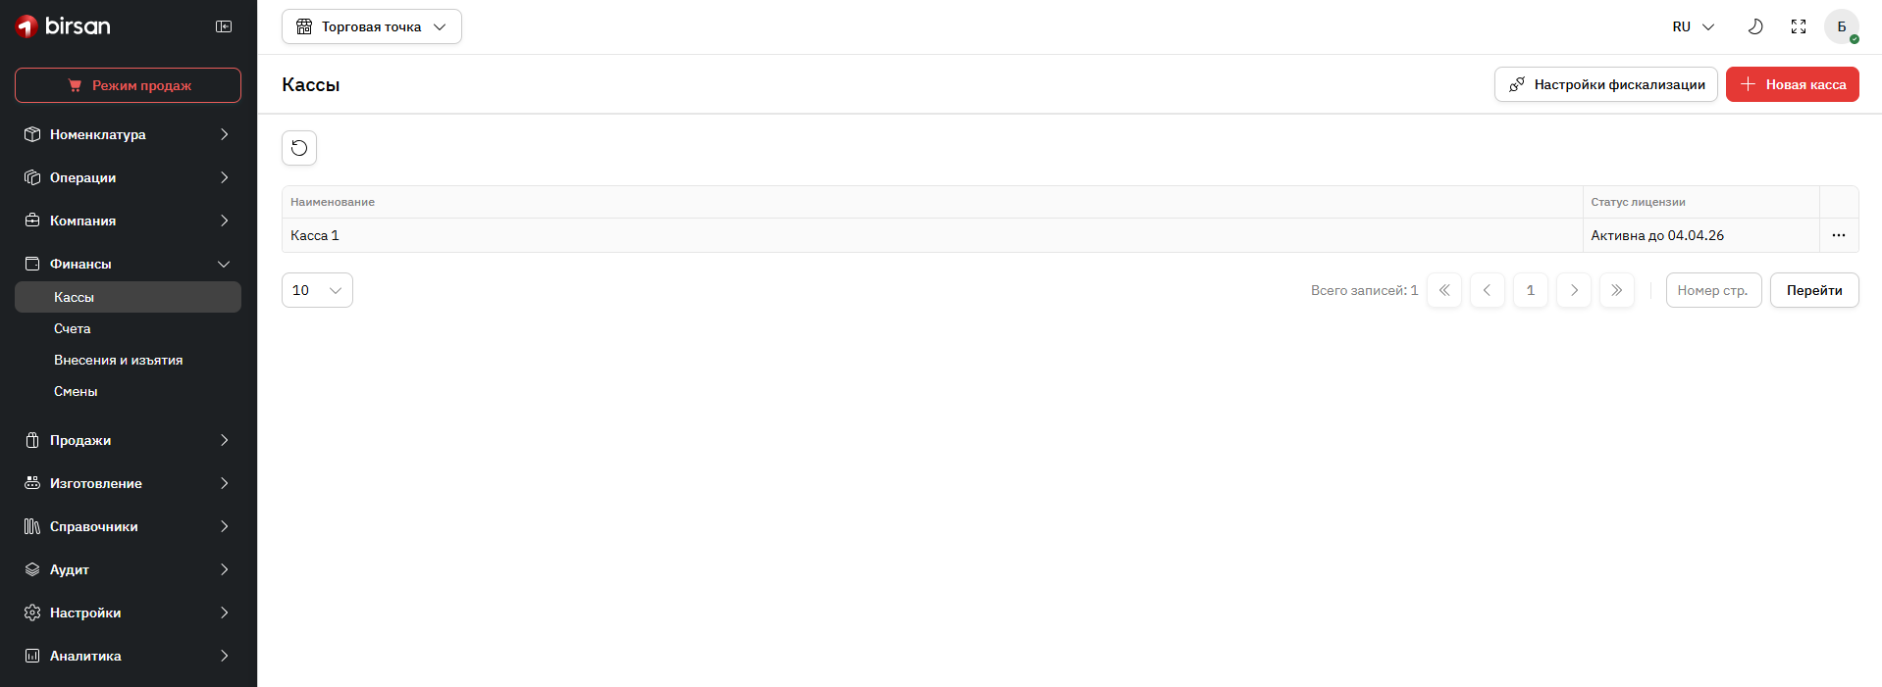Open RU language selector
1882x687 pixels.
(1693, 26)
